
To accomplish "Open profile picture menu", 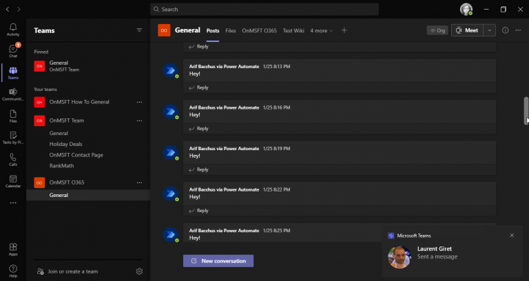I will 466,10.
